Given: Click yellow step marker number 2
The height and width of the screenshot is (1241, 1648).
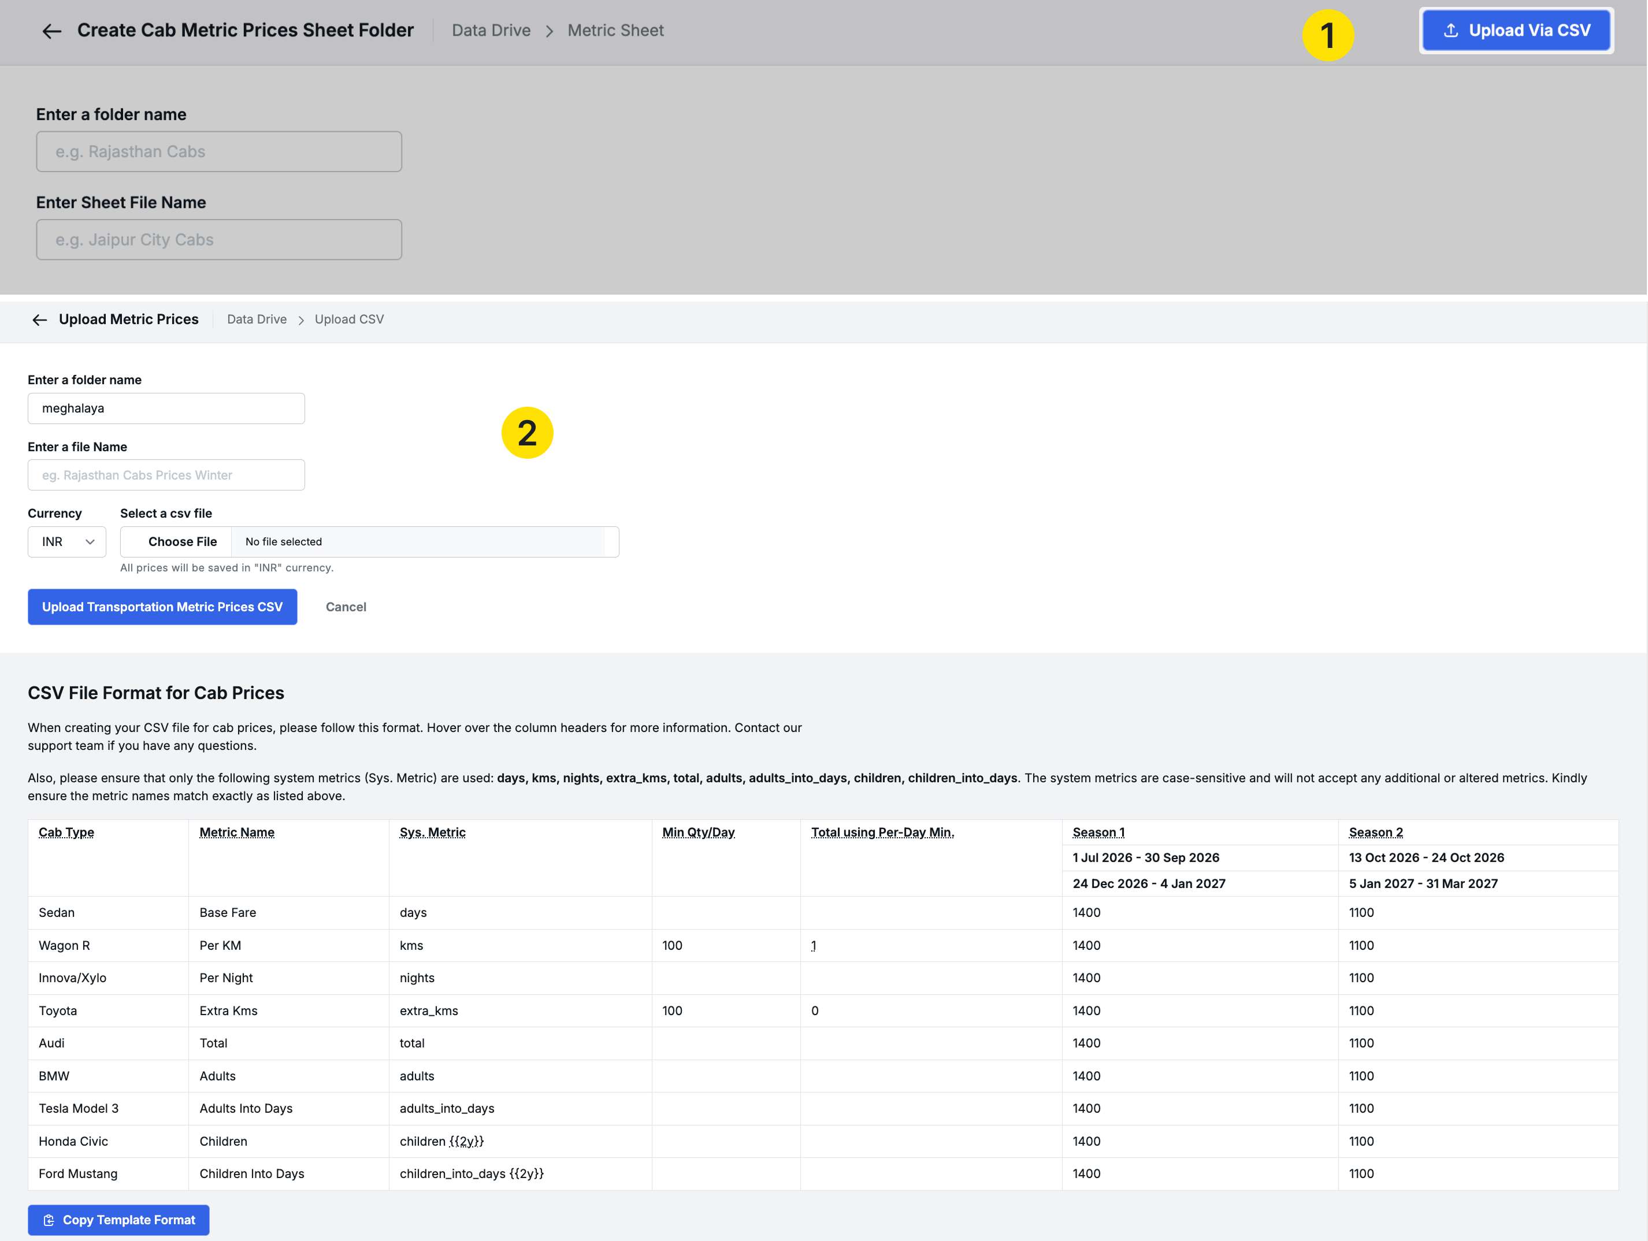Looking at the screenshot, I should 527,433.
